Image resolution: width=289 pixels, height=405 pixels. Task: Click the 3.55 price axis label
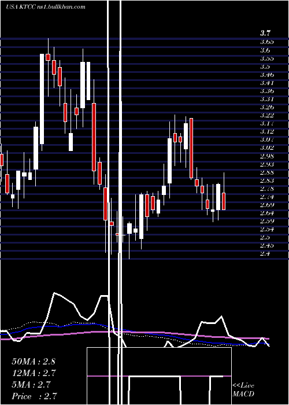tap(267, 58)
